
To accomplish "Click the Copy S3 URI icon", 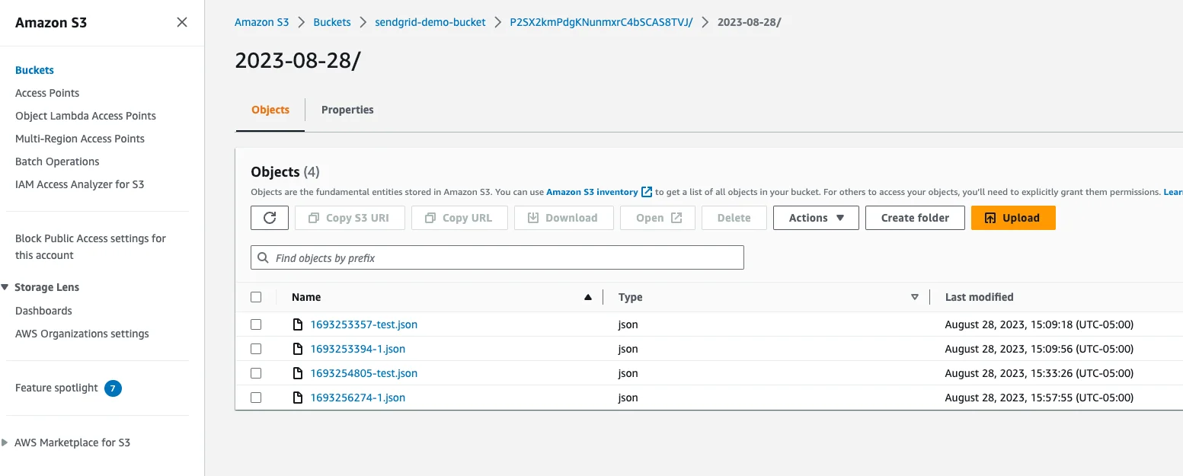I will pyautogui.click(x=311, y=218).
